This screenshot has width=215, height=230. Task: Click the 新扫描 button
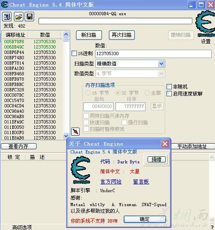pos(89,35)
